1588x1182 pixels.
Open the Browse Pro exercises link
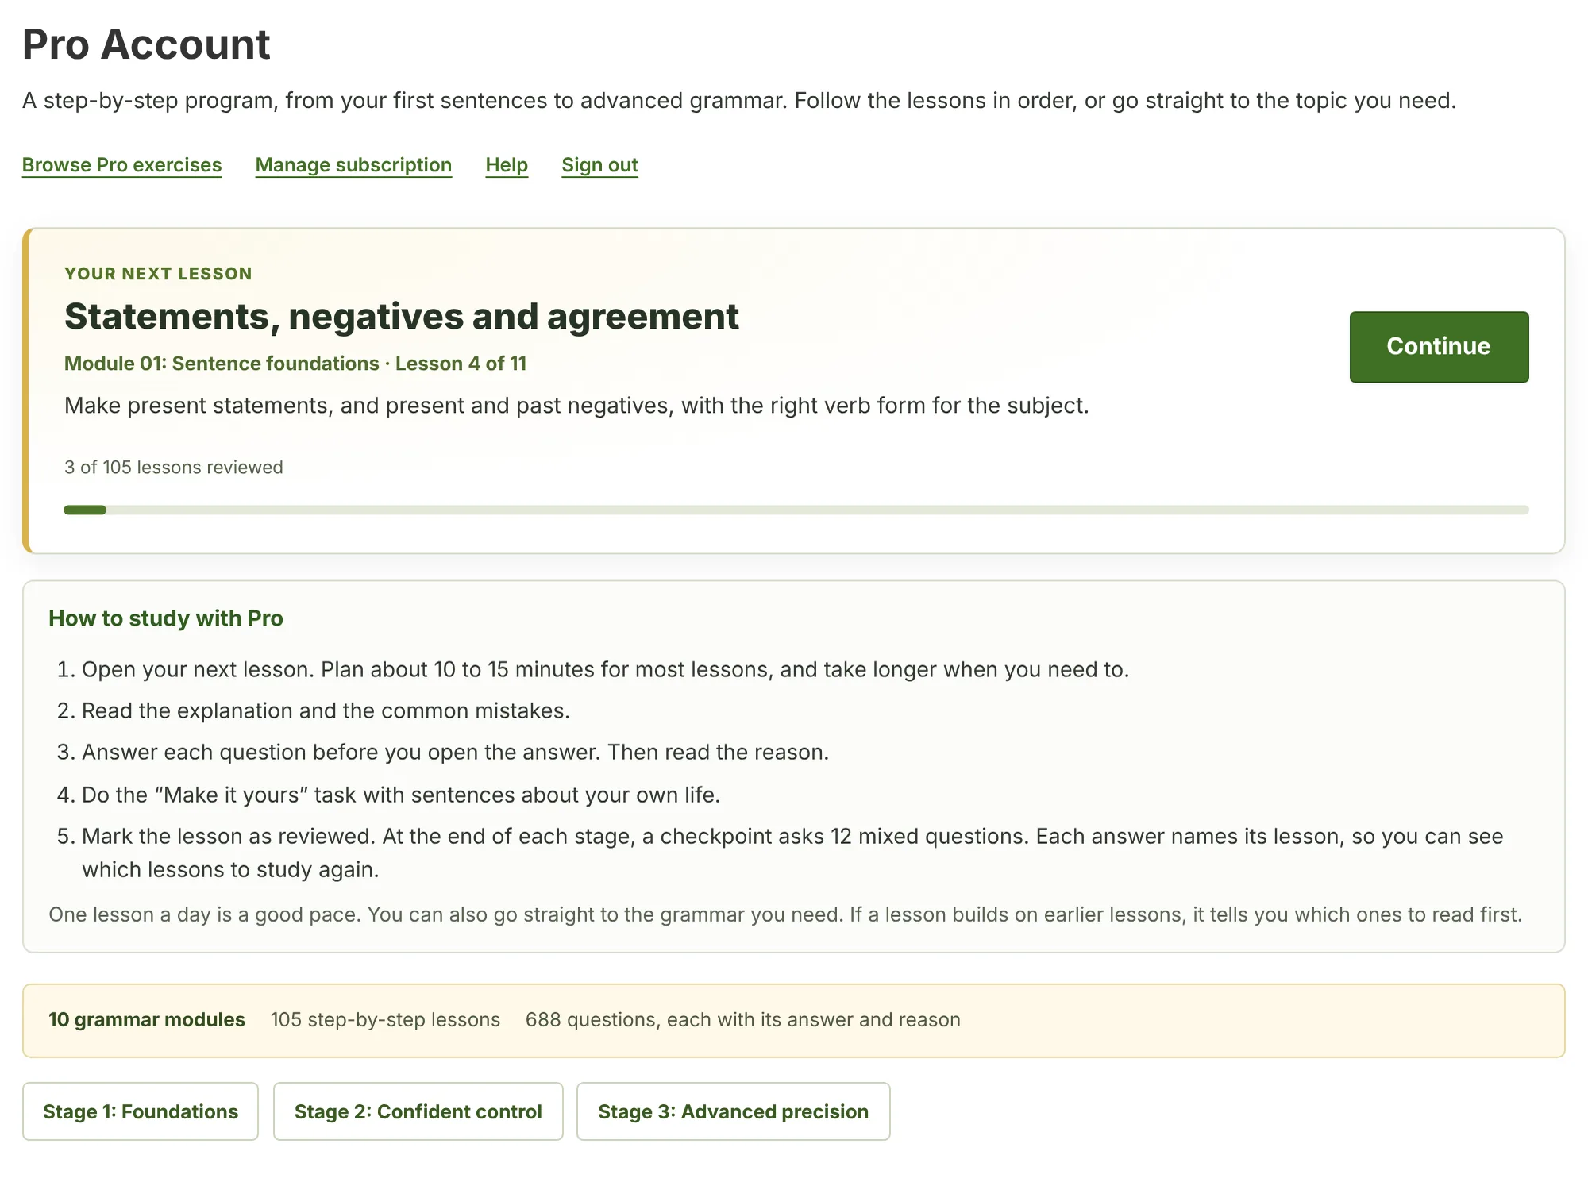(121, 165)
